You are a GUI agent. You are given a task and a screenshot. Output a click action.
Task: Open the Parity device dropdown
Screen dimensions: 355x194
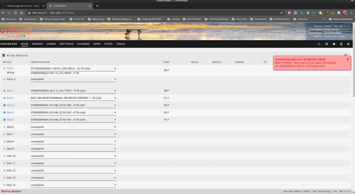pos(73,69)
